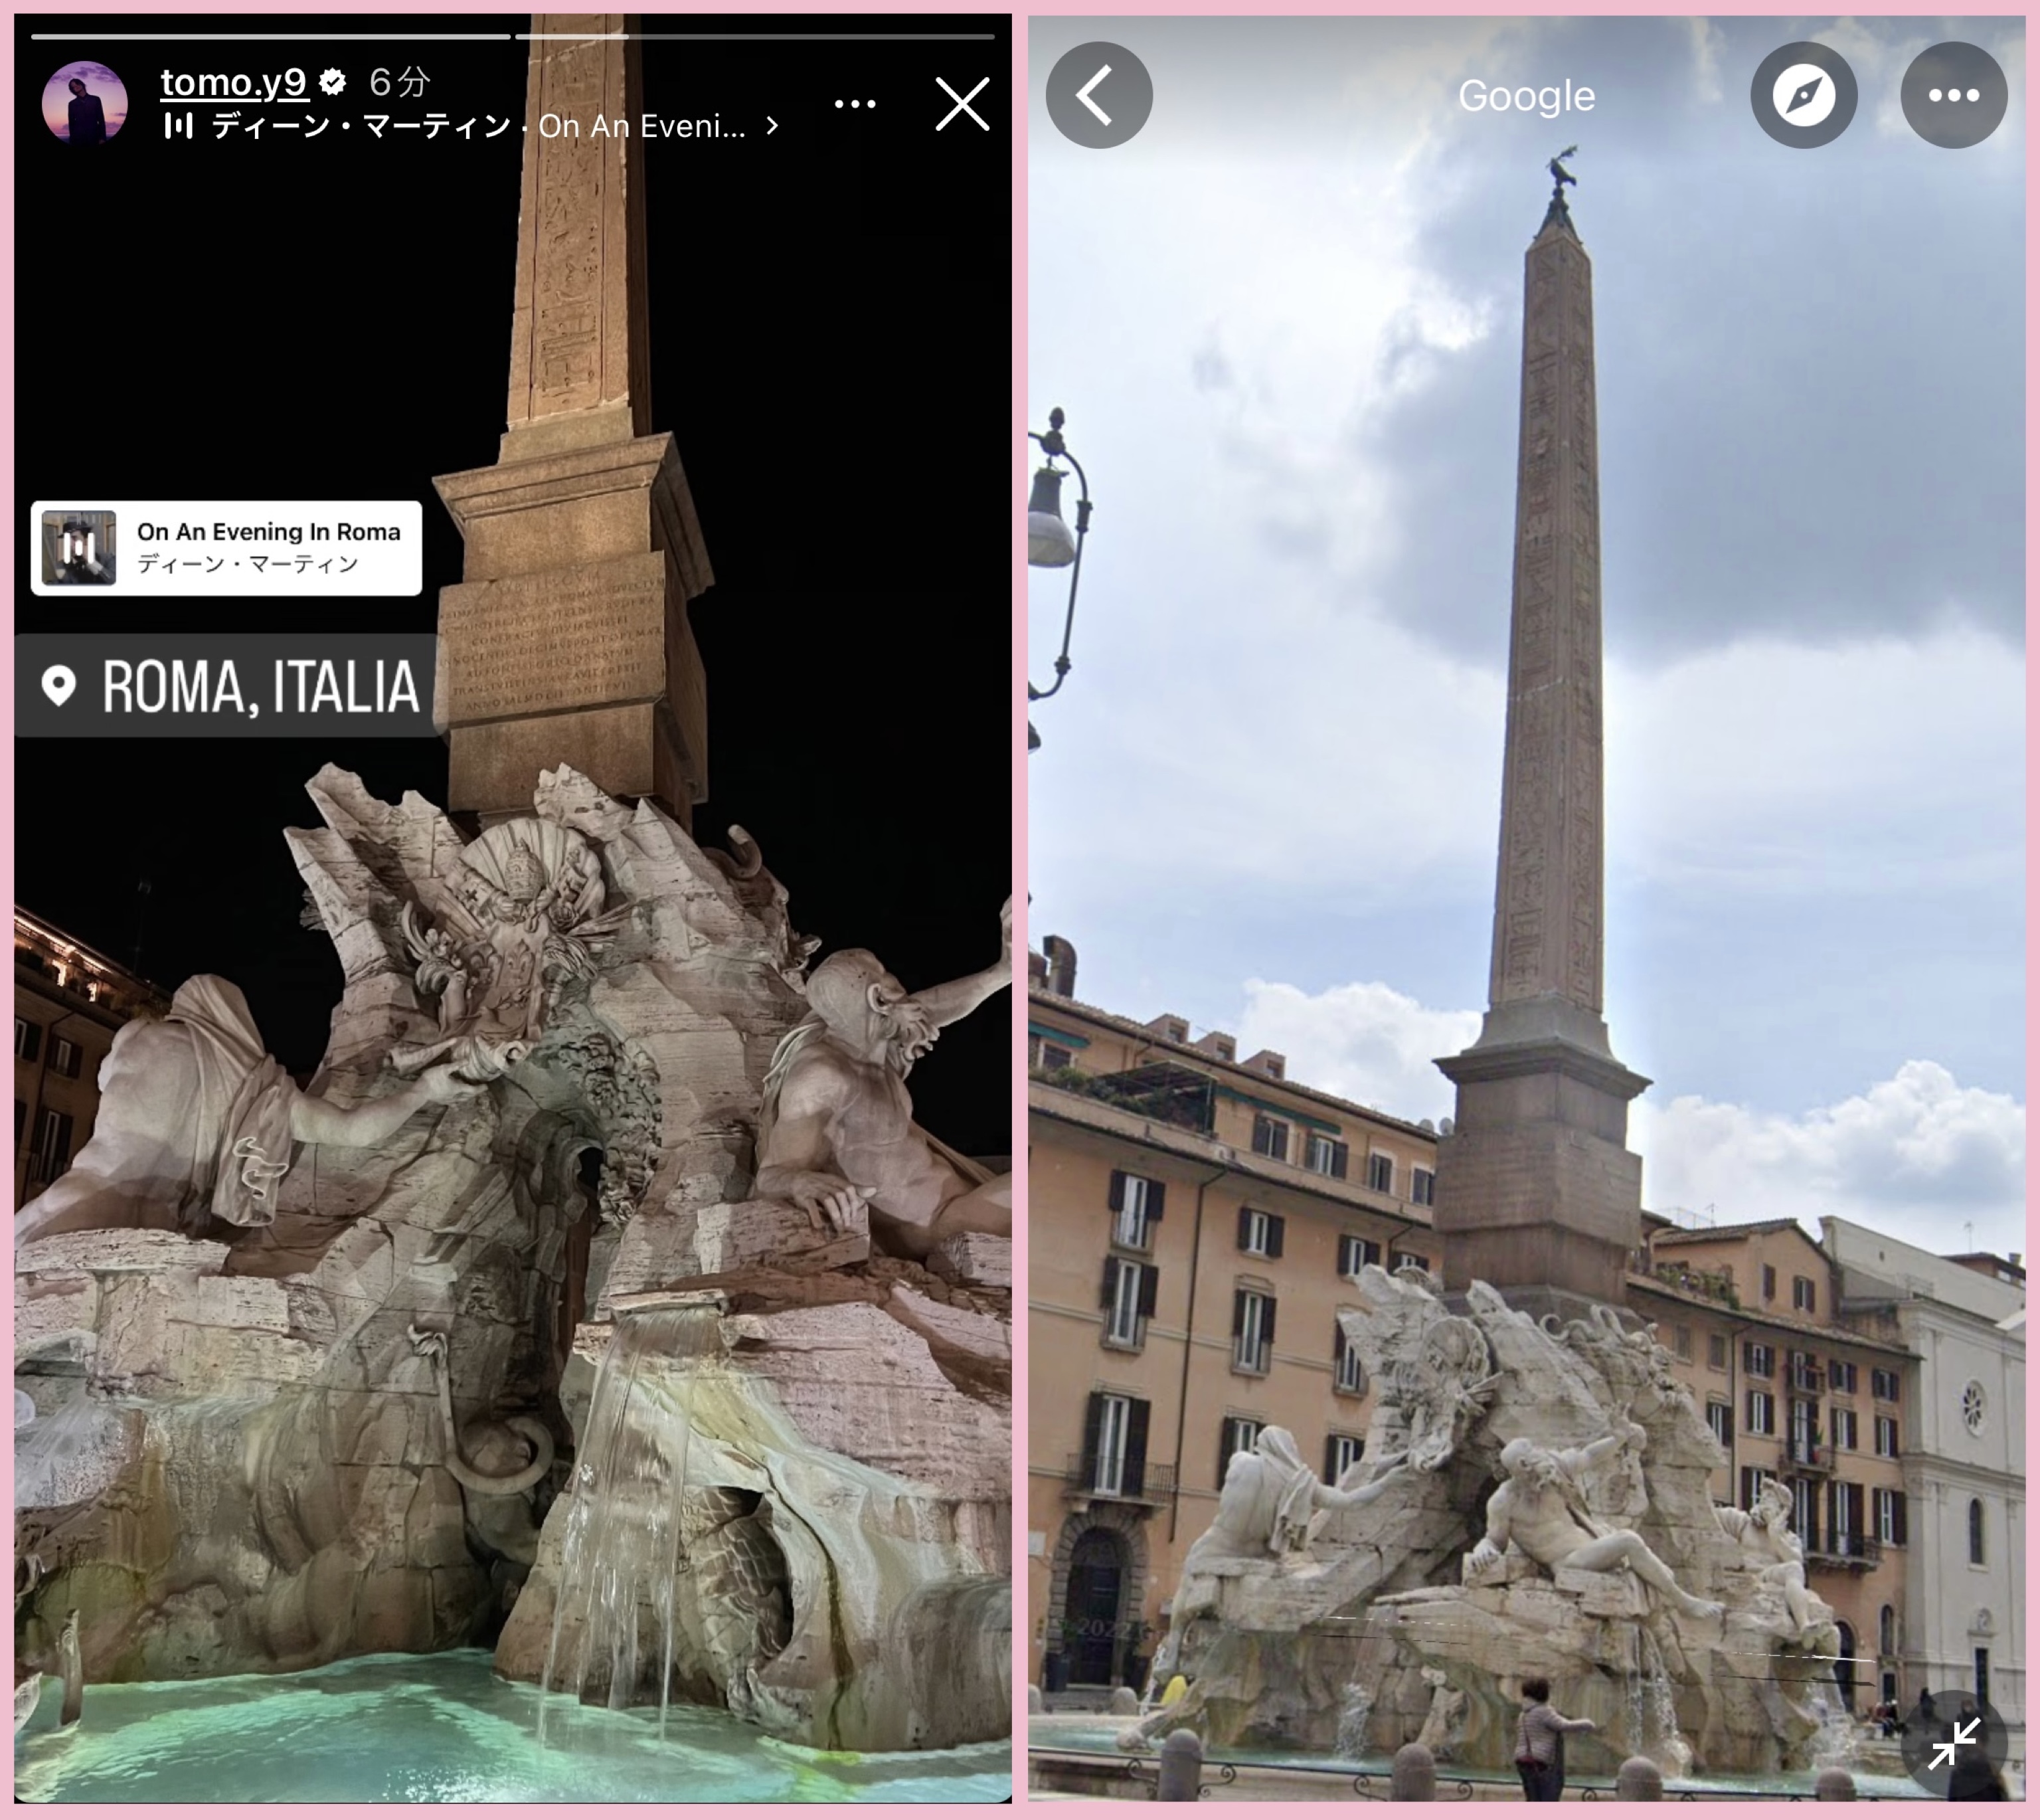Tap the album art on the music sticker

coord(79,548)
